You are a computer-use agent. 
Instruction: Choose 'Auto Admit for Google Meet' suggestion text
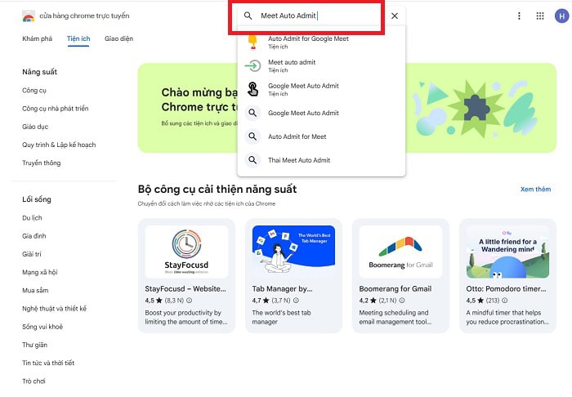pyautogui.click(x=308, y=38)
